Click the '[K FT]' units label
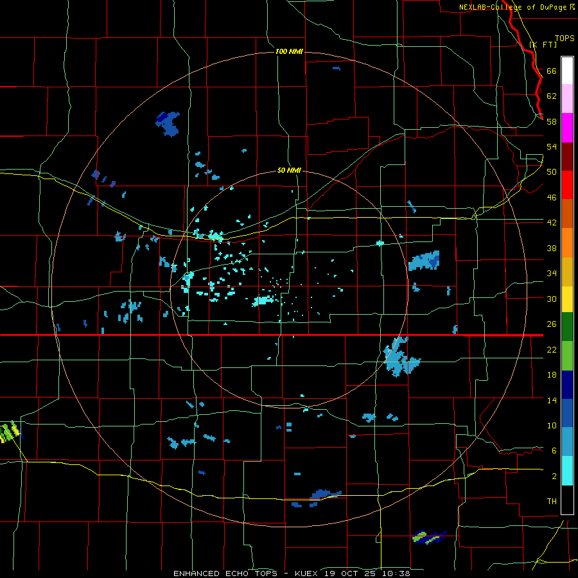Screen dimensions: 578x578 coord(543,44)
